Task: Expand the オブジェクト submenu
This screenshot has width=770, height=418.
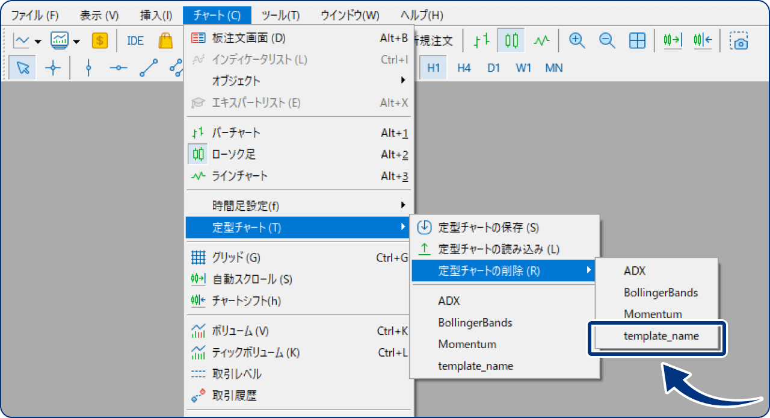Action: click(299, 81)
